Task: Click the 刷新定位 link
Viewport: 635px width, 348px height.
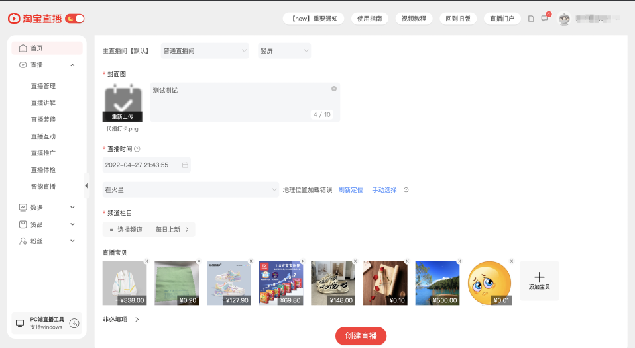Action: 351,190
